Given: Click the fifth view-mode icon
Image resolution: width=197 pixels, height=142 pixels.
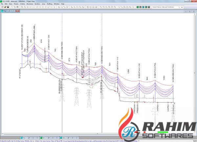Looking at the screenshot, I should (149, 7).
